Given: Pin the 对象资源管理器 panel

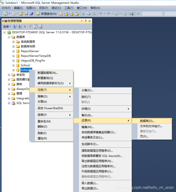Looking at the screenshot, I should (86, 21).
